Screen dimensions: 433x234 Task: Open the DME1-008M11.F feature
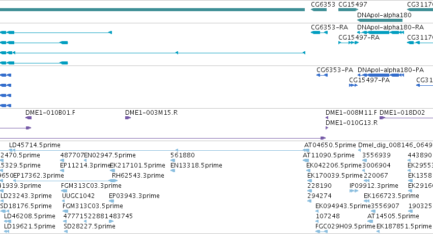(327, 118)
